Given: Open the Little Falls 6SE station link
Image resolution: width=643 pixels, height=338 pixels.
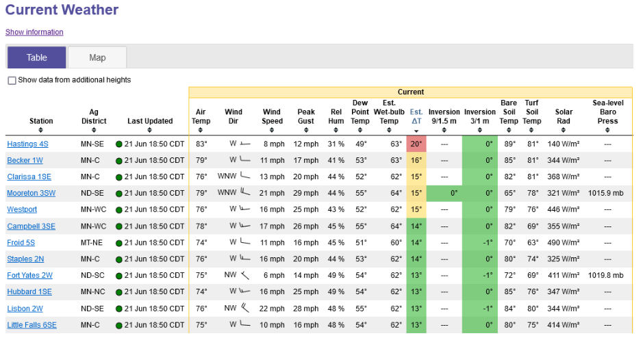Looking at the screenshot, I should (x=31, y=324).
